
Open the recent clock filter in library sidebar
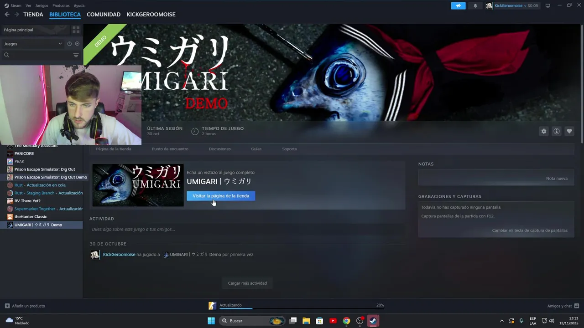(x=69, y=44)
